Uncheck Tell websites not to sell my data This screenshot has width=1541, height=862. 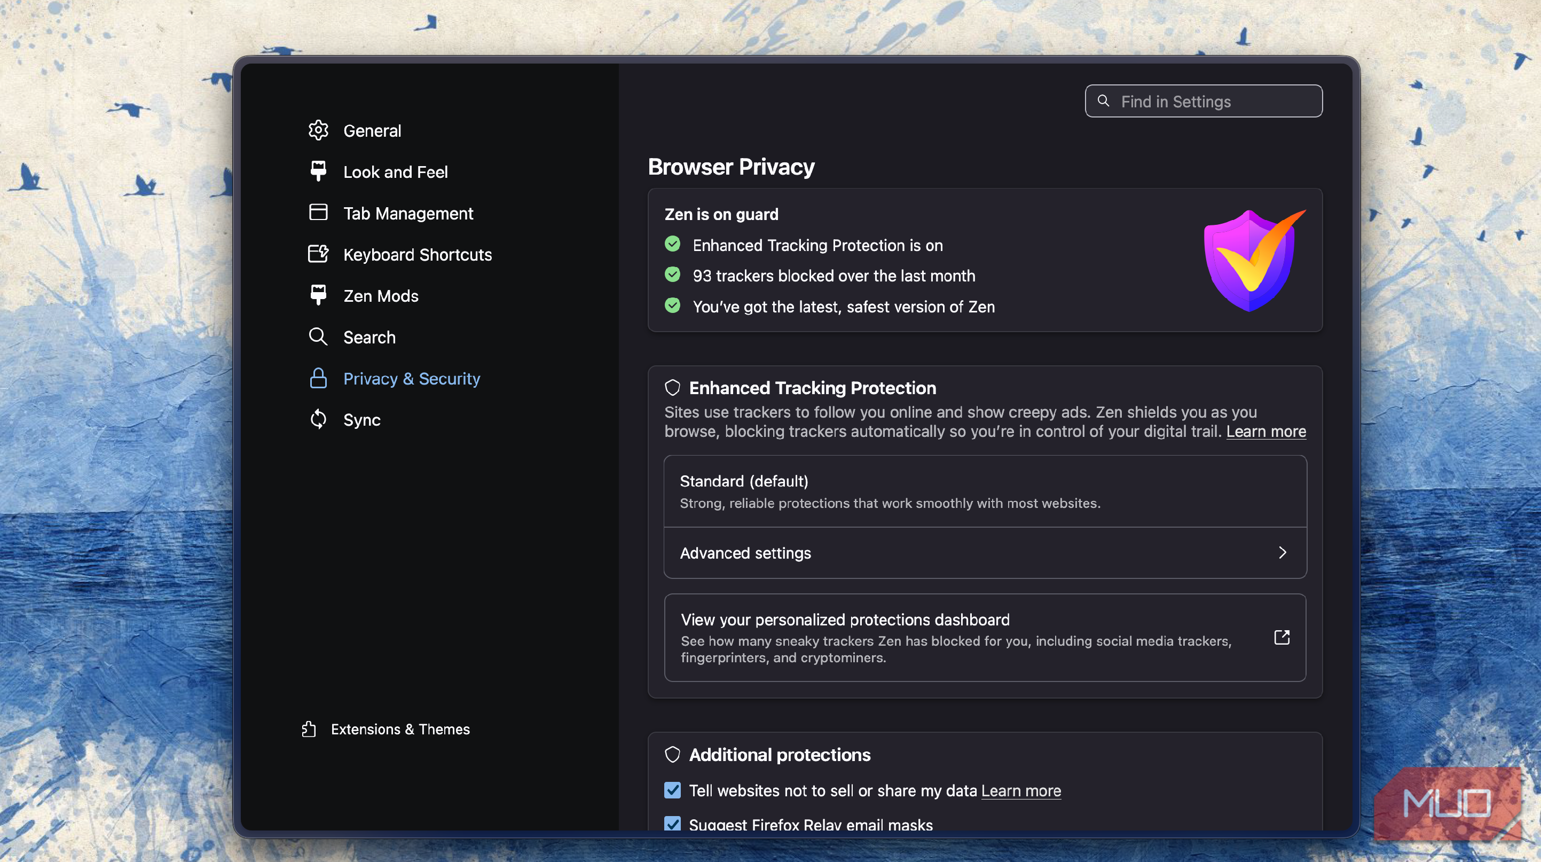(672, 790)
